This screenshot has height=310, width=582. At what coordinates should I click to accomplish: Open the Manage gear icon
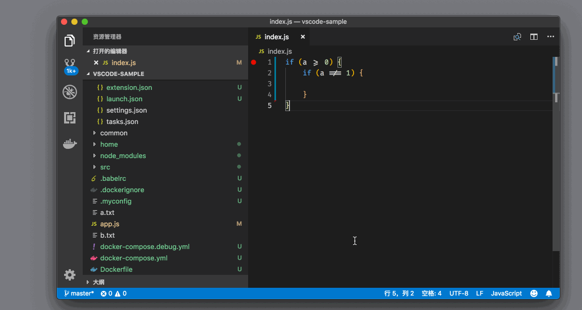click(x=70, y=274)
